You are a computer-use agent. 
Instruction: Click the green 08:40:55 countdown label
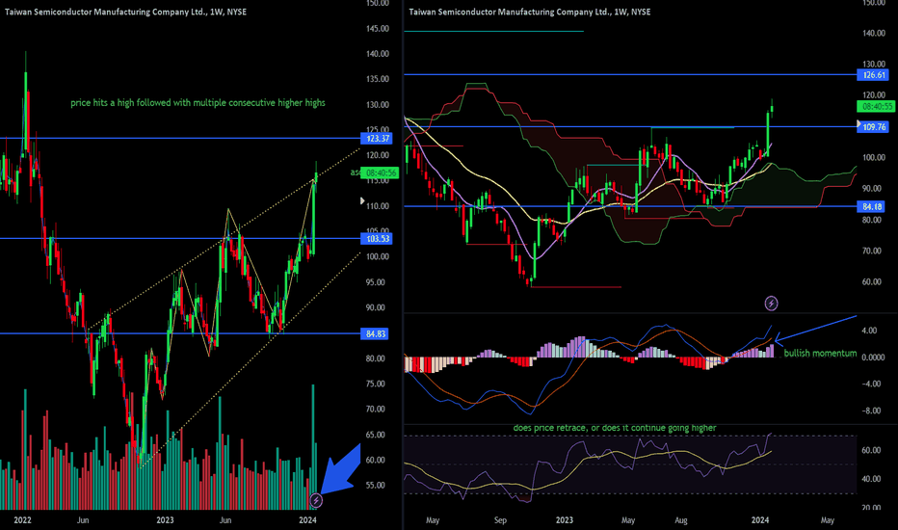click(x=877, y=106)
